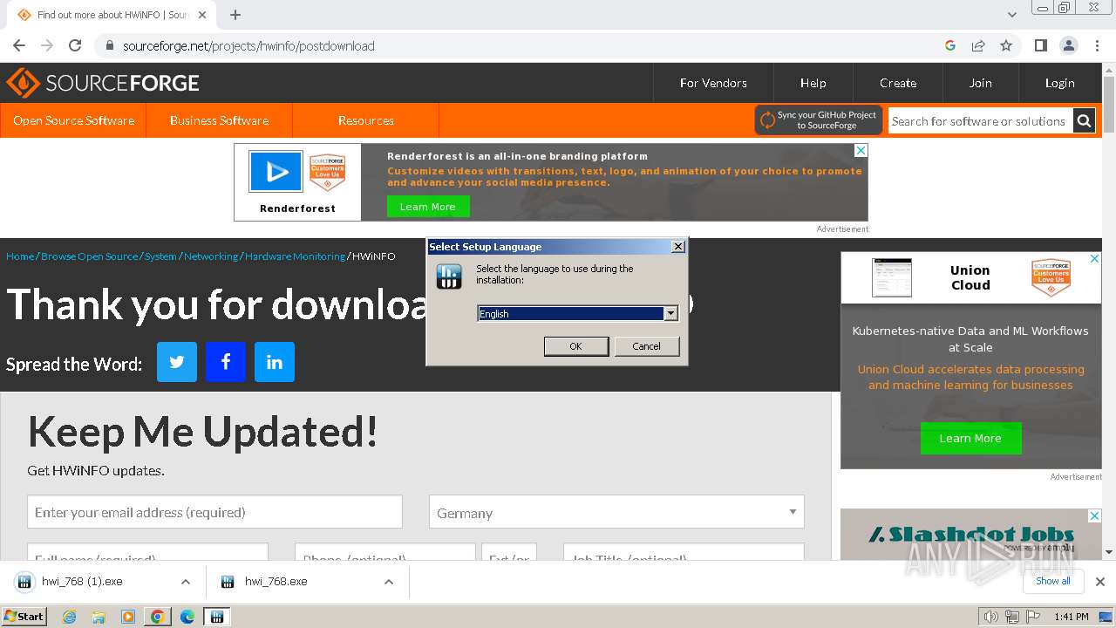This screenshot has width=1116, height=628.
Task: Toggle the browser side panel icon
Action: 1041,45
